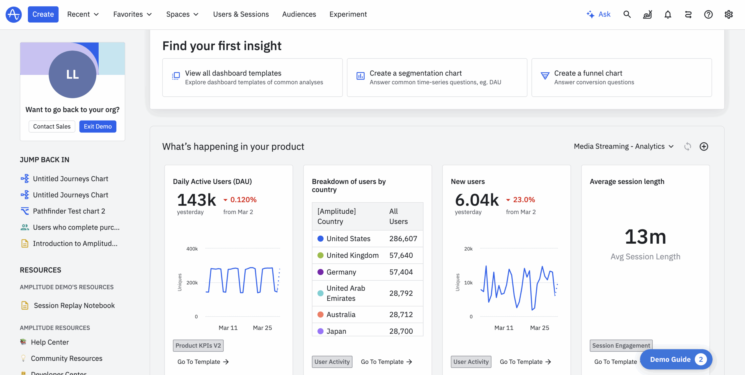Click the Product KPIs V2 tag
The image size is (745, 375).
198,345
